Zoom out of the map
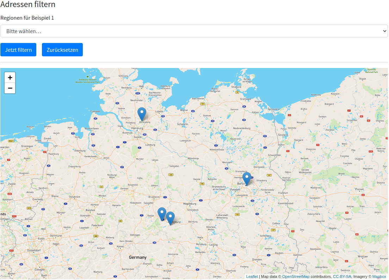This screenshot has height=280, width=389. click(10, 88)
